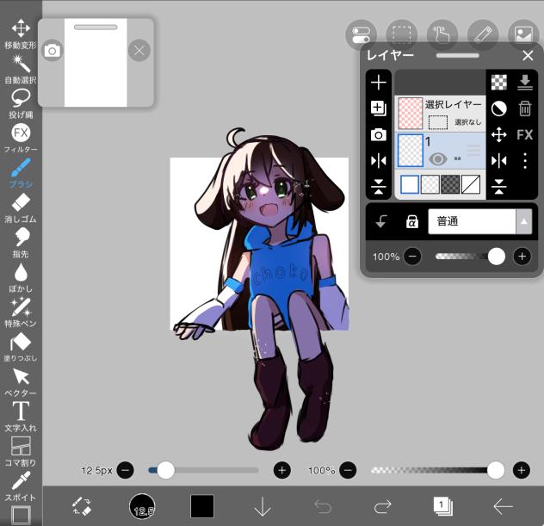Select the Eraser tool (消しゴム)
The height and width of the screenshot is (526, 544).
point(21,207)
